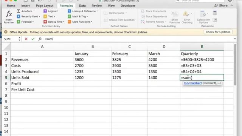The width and height of the screenshot is (242, 136).
Task: Switch to the Insert tab
Action: coord(25,6)
